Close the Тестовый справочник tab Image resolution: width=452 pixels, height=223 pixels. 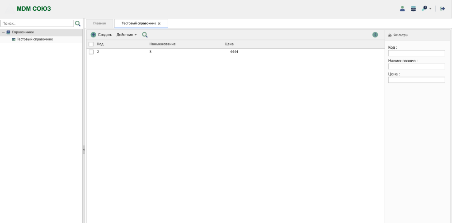[159, 23]
